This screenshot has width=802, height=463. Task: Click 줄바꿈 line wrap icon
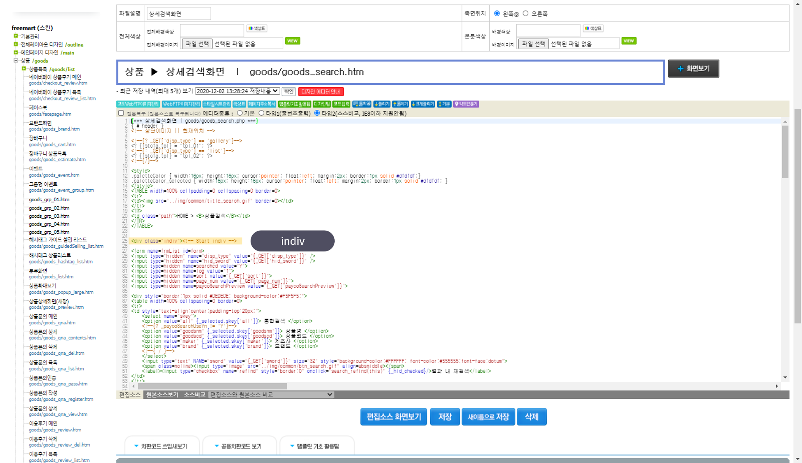click(362, 104)
